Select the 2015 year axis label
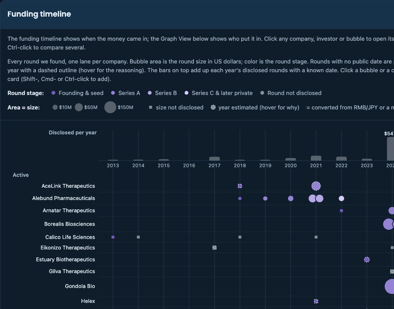This screenshot has height=309, width=394. pos(164,165)
